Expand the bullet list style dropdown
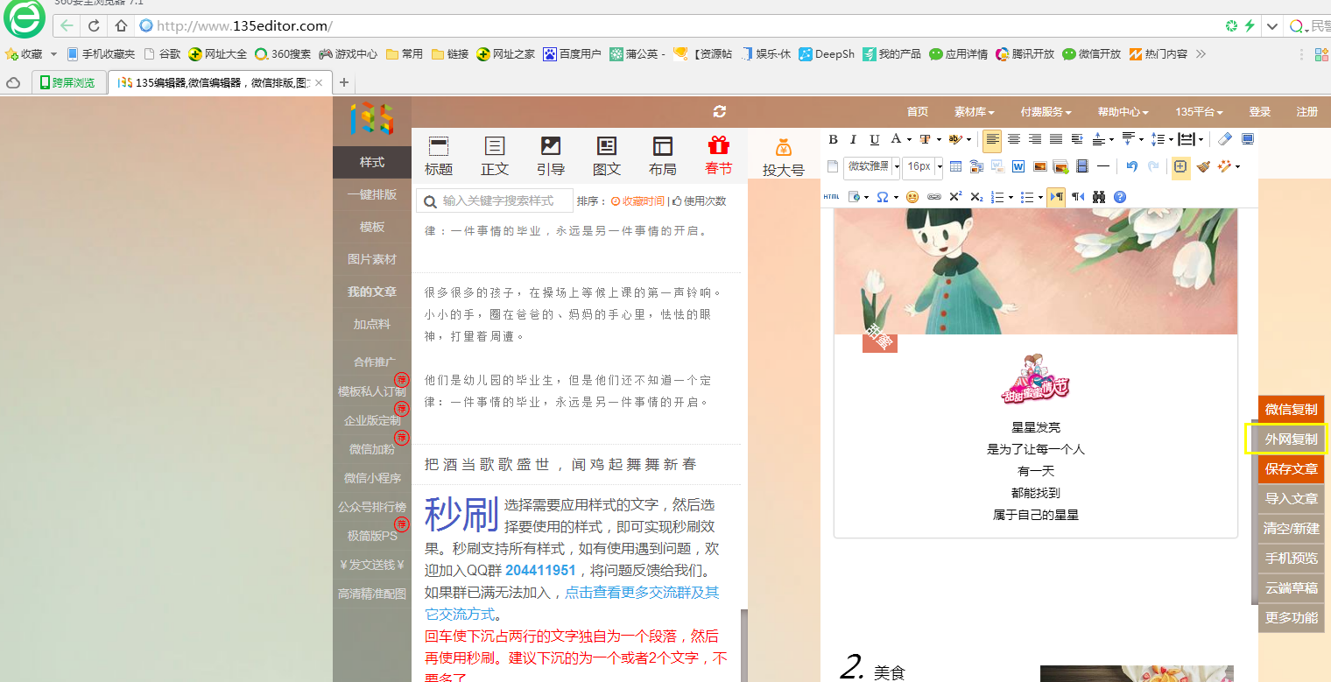The image size is (1331, 682). click(x=1040, y=198)
